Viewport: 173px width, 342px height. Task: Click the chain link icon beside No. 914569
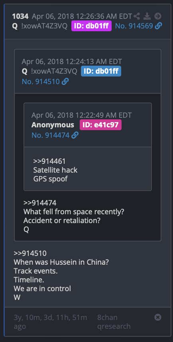pos(159,26)
